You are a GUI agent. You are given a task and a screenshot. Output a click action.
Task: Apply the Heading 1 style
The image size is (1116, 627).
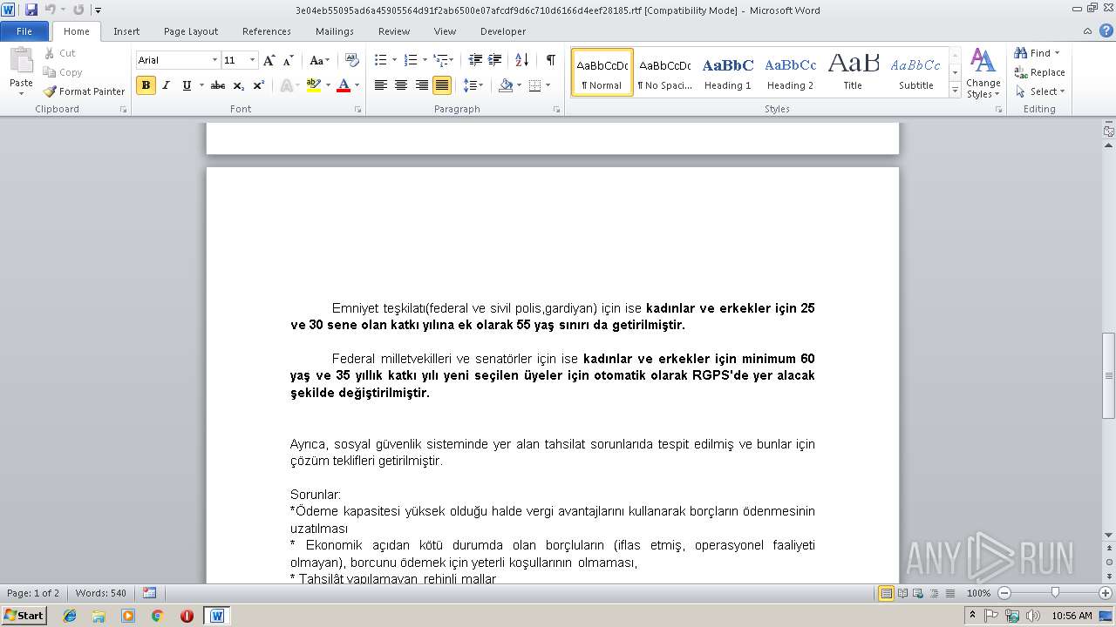tap(728, 73)
